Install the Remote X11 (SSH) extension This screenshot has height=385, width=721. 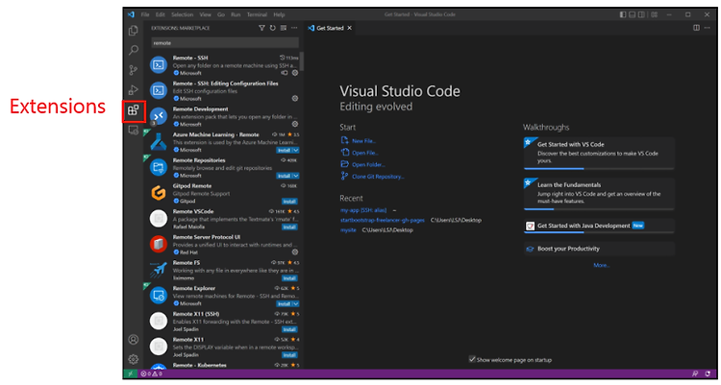(289, 329)
